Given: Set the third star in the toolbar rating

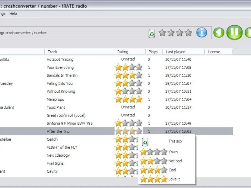Looking at the screenshot, I should [x=179, y=33].
